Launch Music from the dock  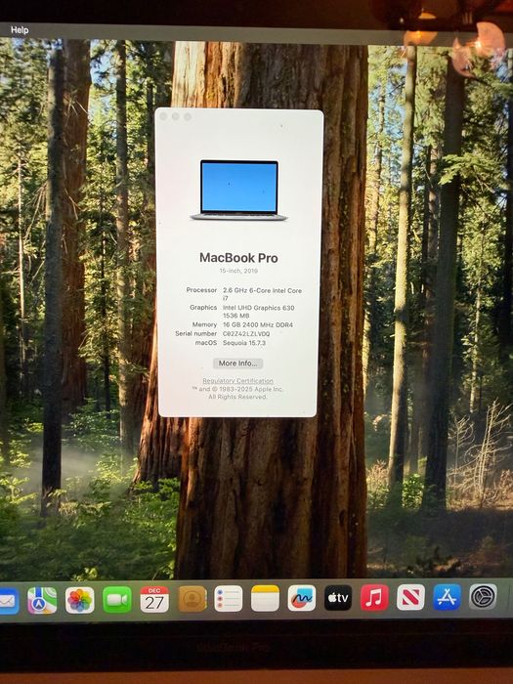point(374,597)
